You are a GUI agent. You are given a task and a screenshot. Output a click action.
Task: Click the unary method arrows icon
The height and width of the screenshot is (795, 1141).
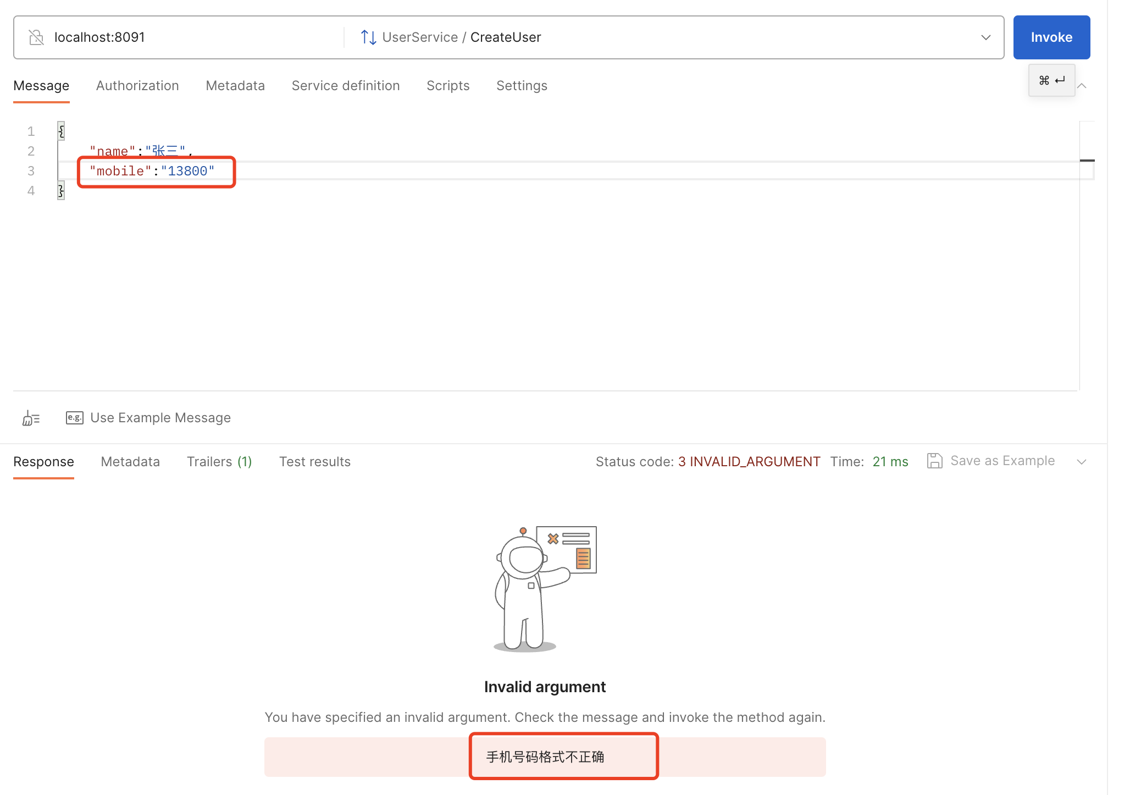point(368,37)
